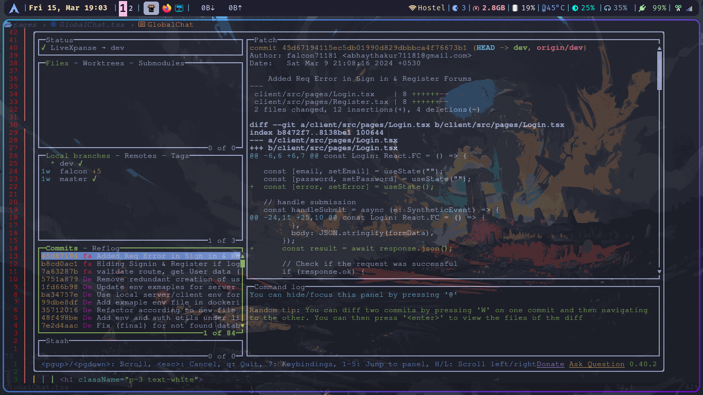Click the CPU chip icon before 19%
Viewport: 703px width, 395px height.
(515, 8)
